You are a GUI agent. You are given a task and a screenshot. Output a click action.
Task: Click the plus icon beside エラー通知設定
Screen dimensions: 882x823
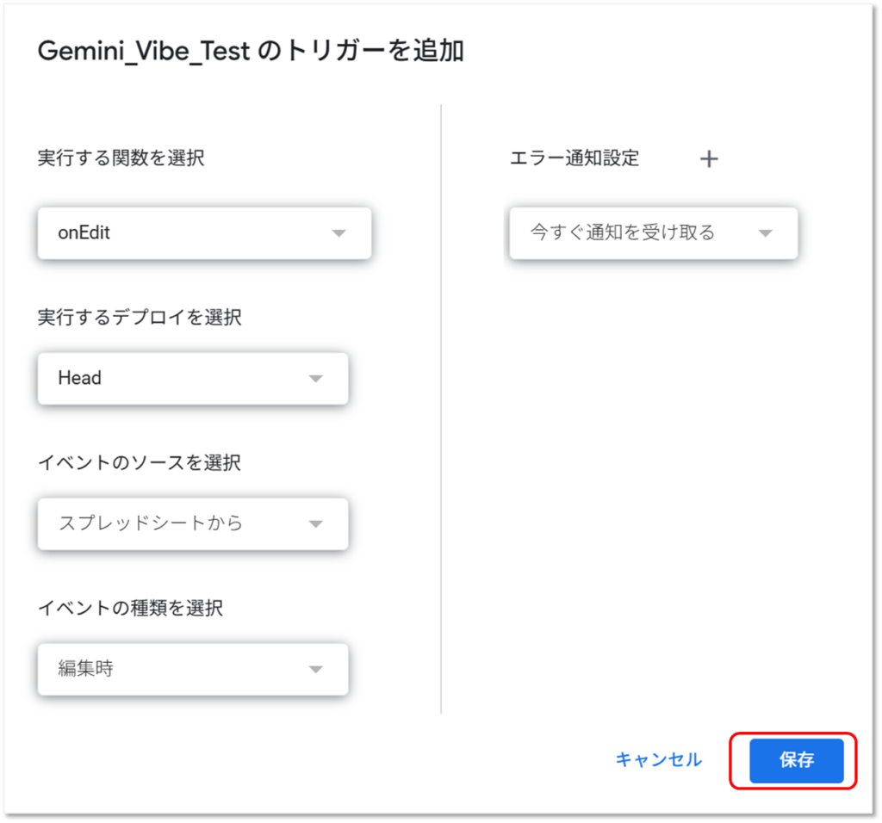point(708,159)
